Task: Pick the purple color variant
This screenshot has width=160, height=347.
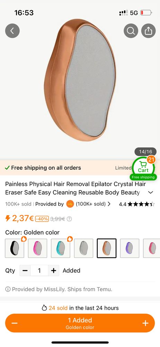Action: [130, 248]
